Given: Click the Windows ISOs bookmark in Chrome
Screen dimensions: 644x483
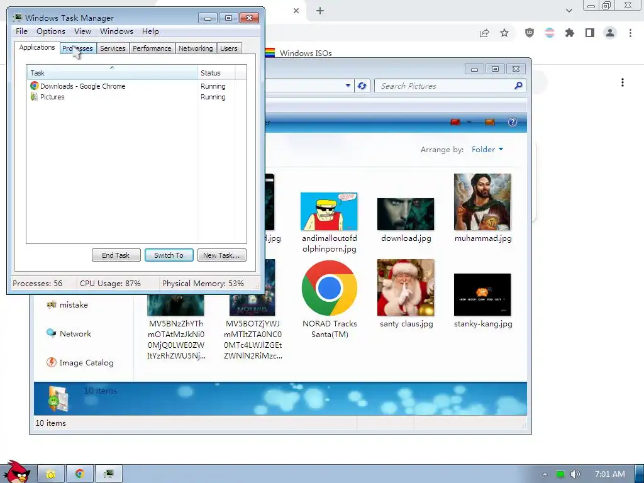Looking at the screenshot, I should click(299, 53).
